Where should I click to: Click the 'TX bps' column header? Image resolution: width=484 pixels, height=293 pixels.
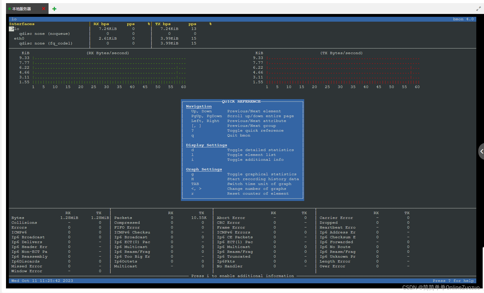tap(163, 24)
